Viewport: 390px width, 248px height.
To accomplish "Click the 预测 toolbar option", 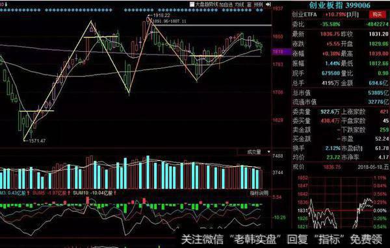I will click(x=259, y=5).
